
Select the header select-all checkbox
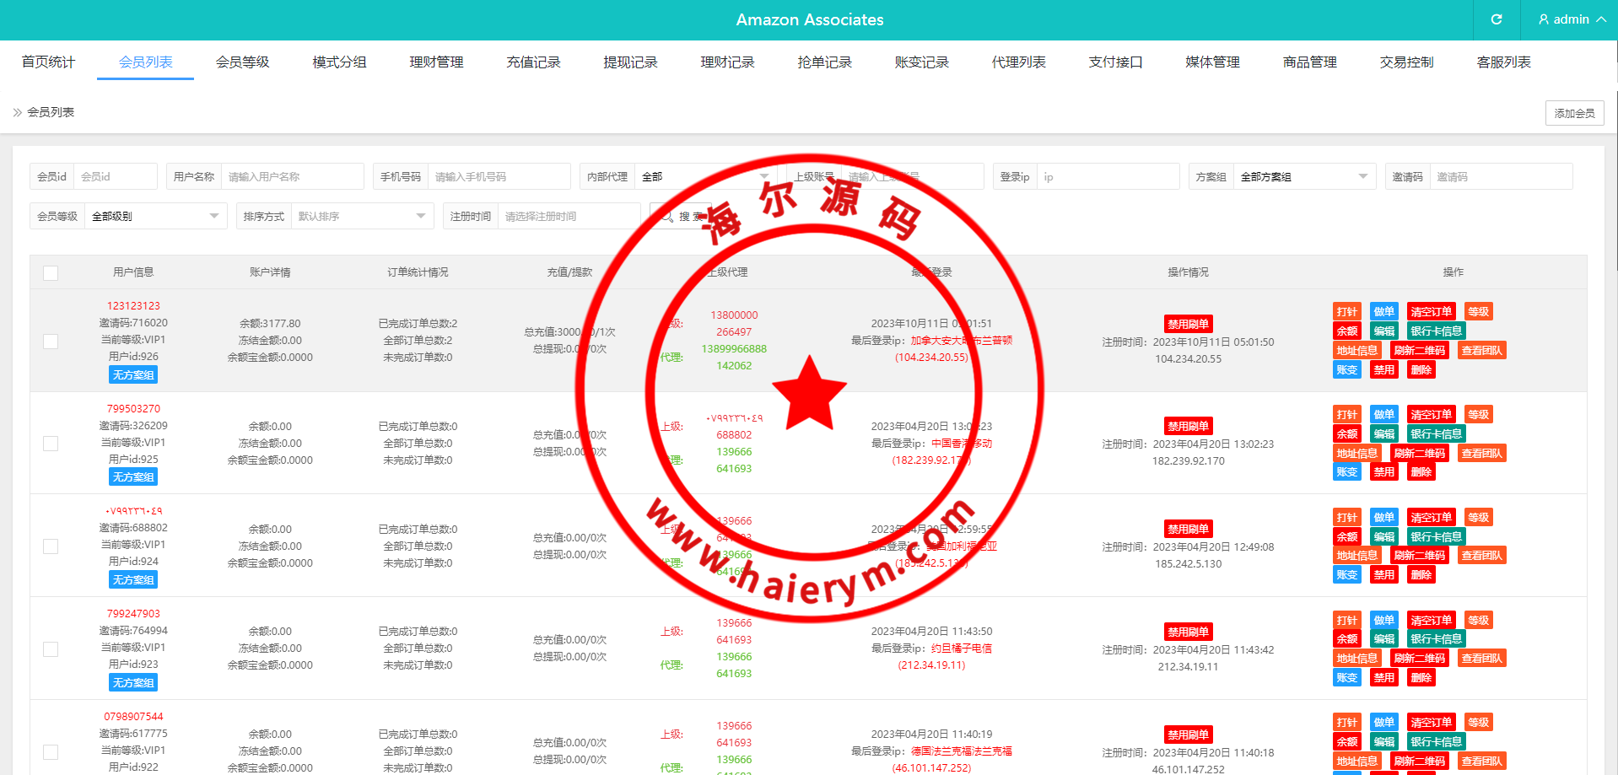(51, 272)
